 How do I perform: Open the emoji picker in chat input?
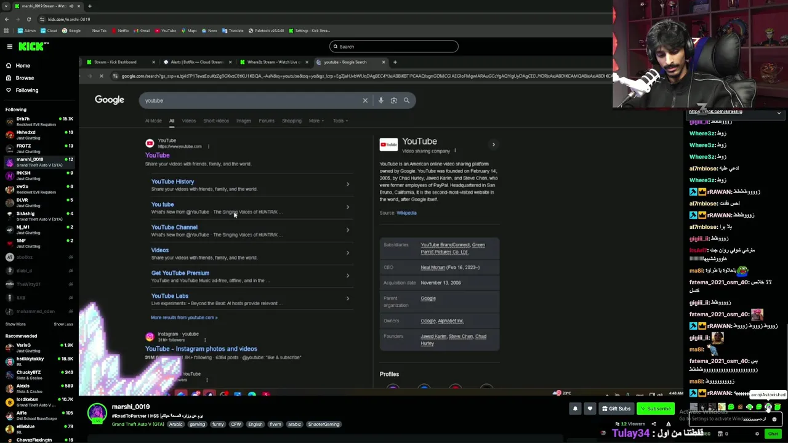click(x=774, y=420)
